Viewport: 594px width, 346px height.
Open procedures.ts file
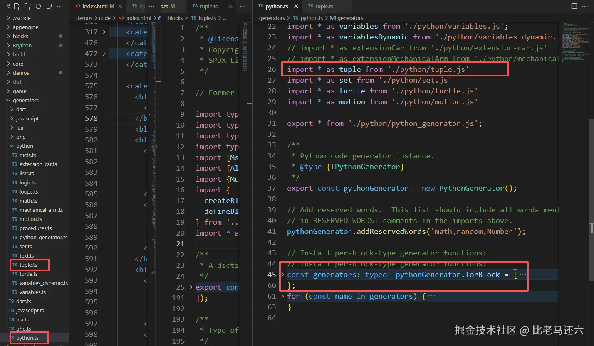[x=35, y=228]
